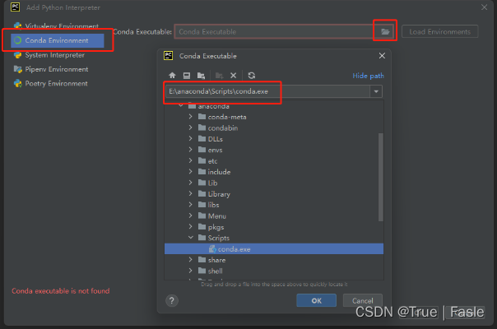Open the path history dropdown arrow

click(376, 91)
